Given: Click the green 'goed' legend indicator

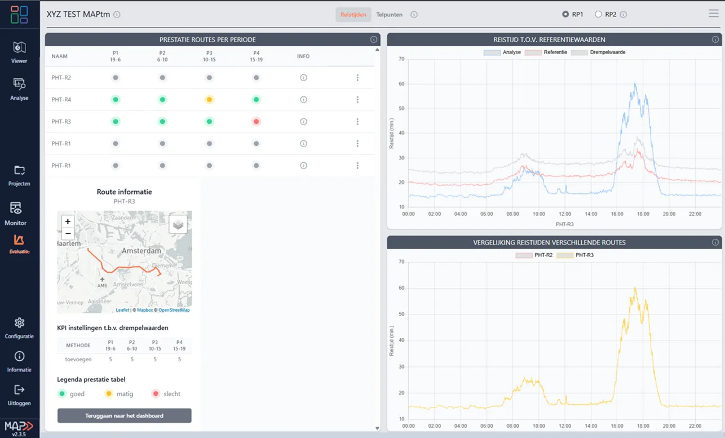Looking at the screenshot, I should click(x=62, y=393).
